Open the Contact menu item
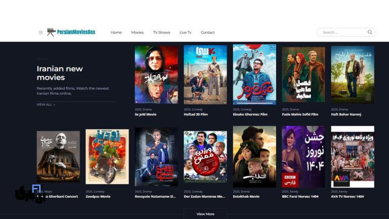This screenshot has width=389, height=219. [x=208, y=32]
